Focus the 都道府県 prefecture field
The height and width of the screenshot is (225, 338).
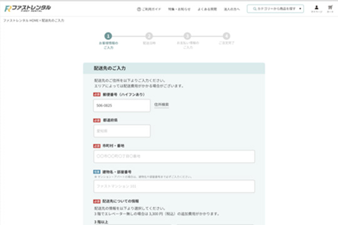coord(122,131)
